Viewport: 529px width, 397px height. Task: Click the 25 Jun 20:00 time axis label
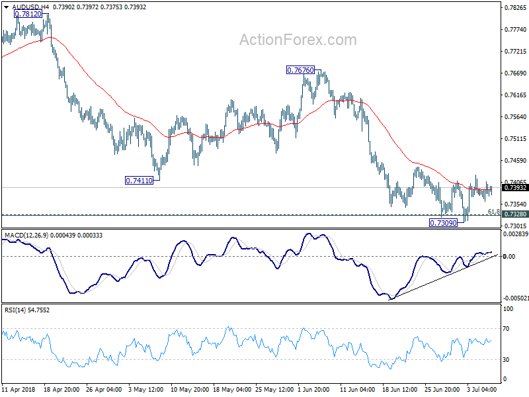click(x=442, y=389)
